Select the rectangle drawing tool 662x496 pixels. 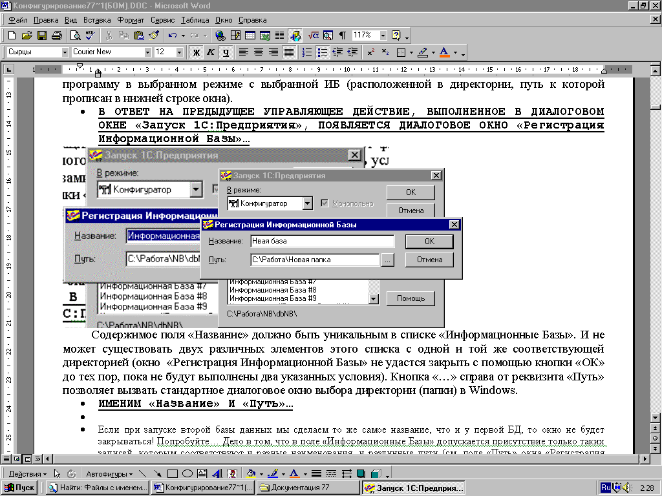coord(172,473)
